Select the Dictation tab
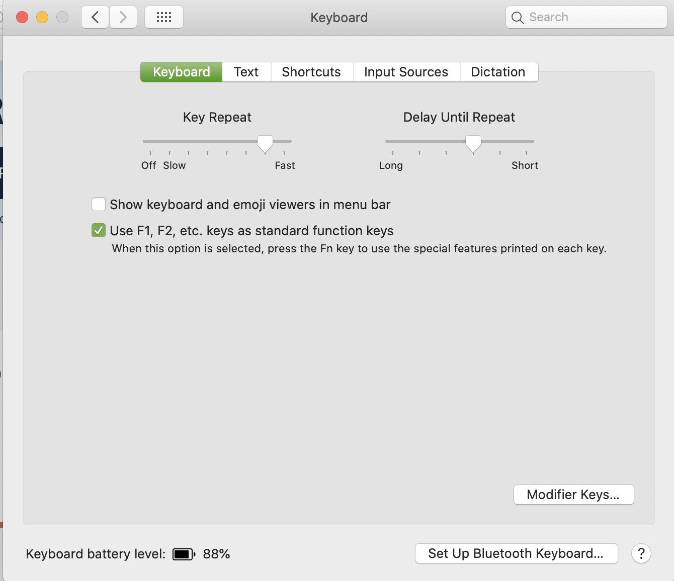This screenshot has height=581, width=674. pos(498,72)
